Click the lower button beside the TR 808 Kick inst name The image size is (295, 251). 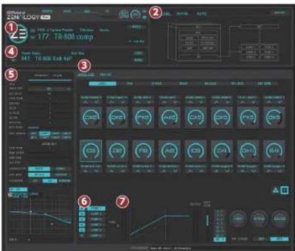[x=139, y=60]
